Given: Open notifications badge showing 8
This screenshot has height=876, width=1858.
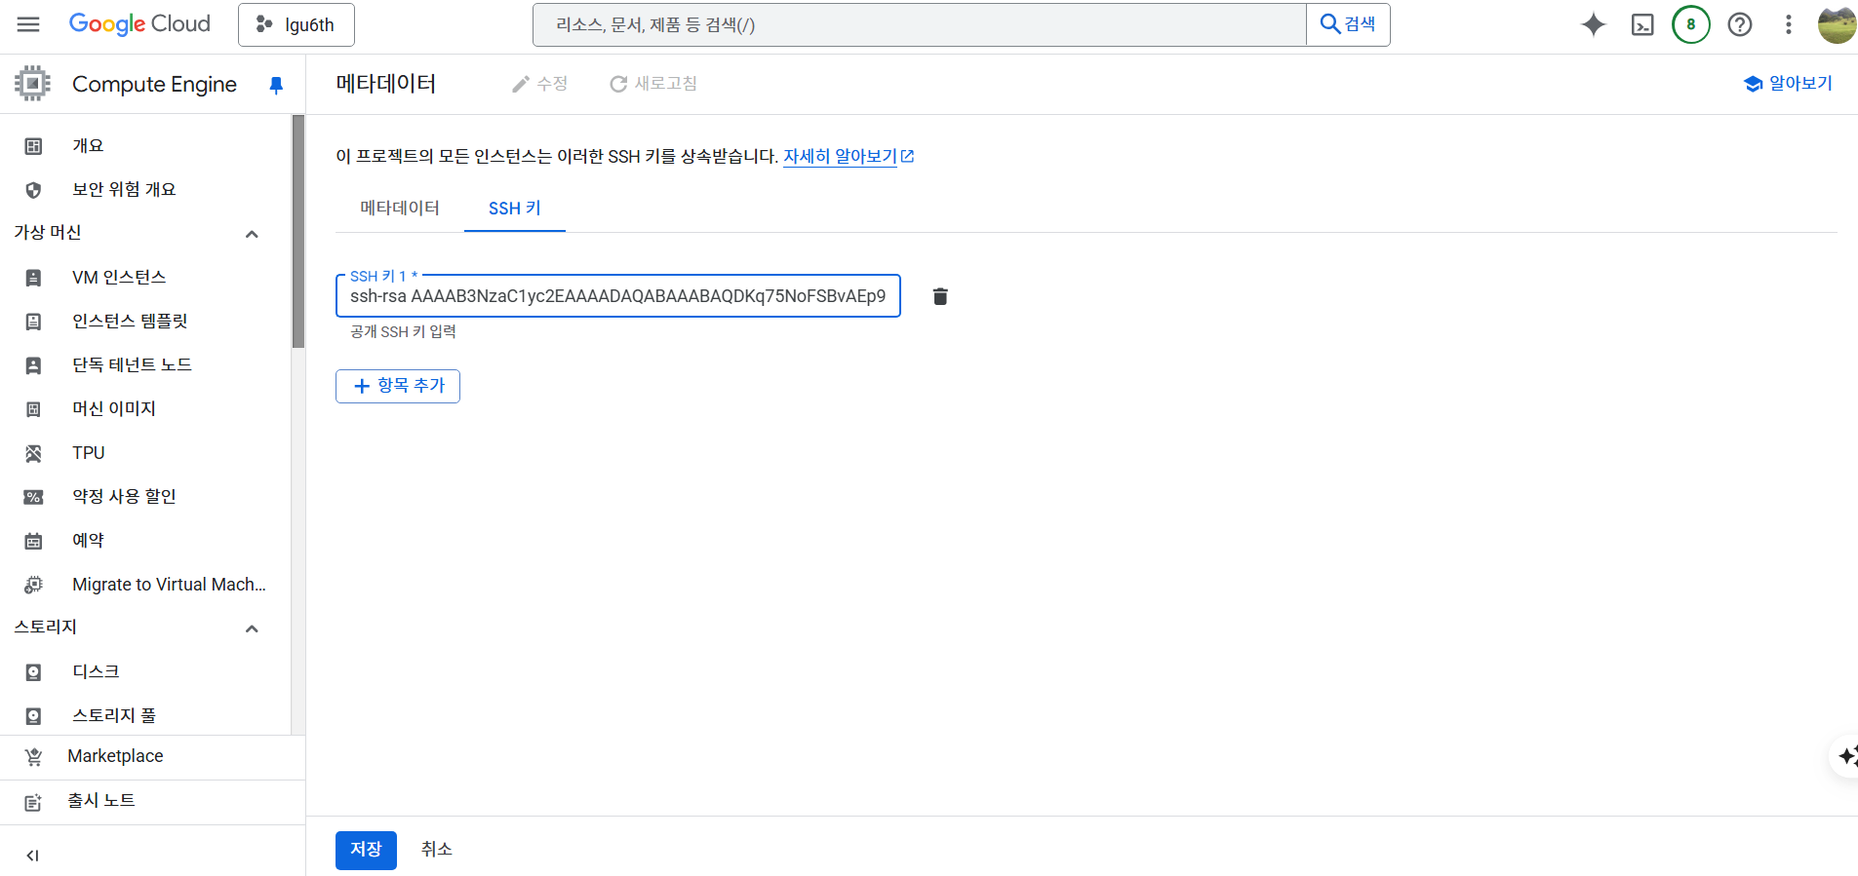Looking at the screenshot, I should pos(1691,24).
